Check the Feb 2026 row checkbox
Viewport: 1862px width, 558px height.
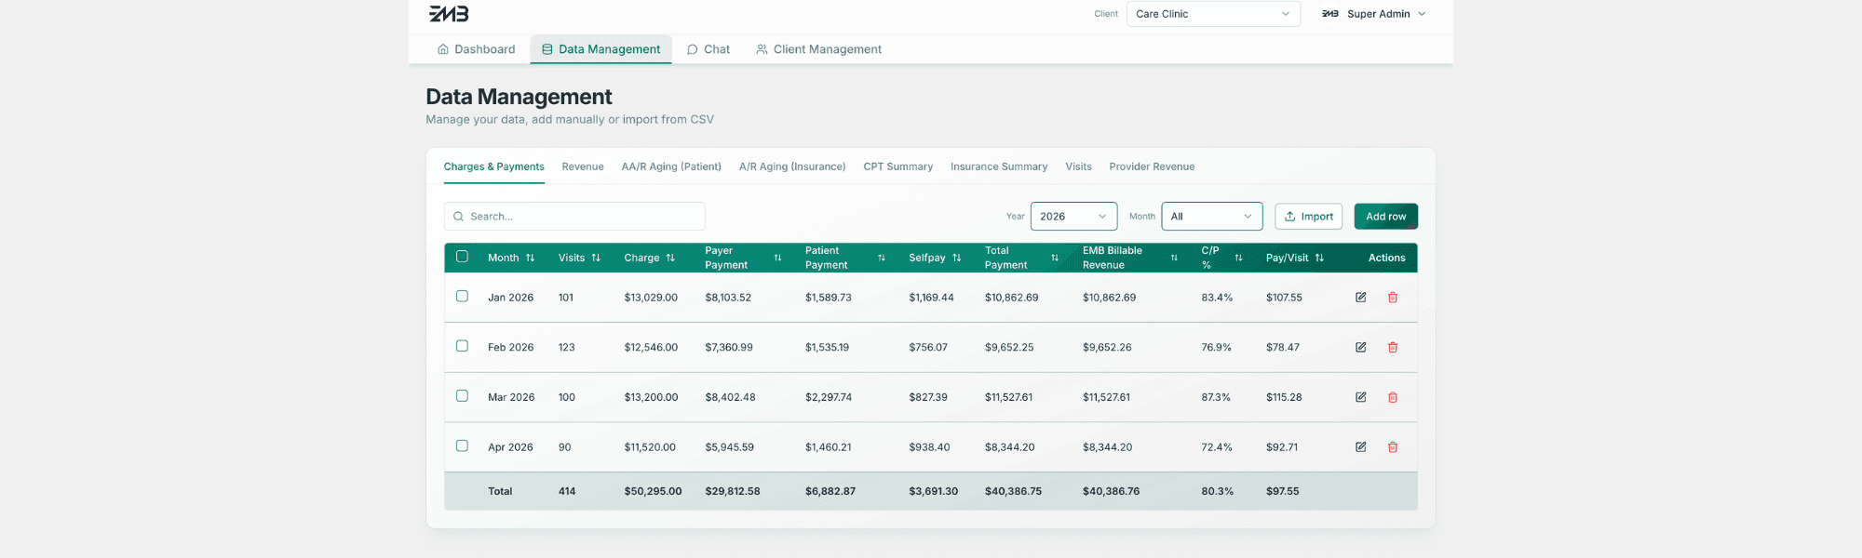[462, 346]
